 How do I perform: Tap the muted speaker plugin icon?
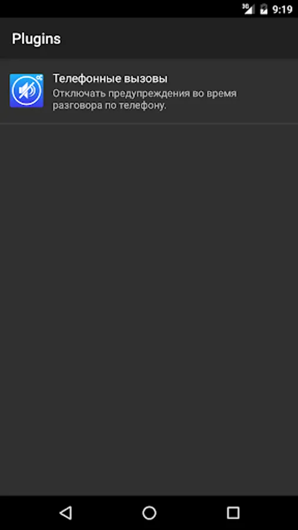coord(27,91)
